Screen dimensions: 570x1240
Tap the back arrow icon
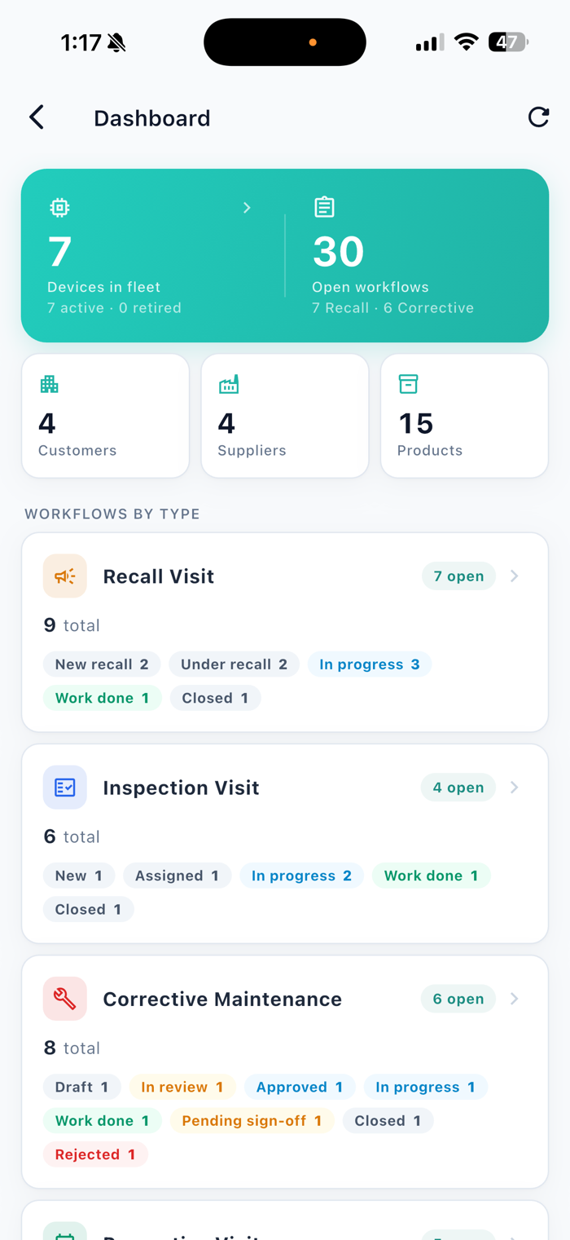[x=37, y=117]
